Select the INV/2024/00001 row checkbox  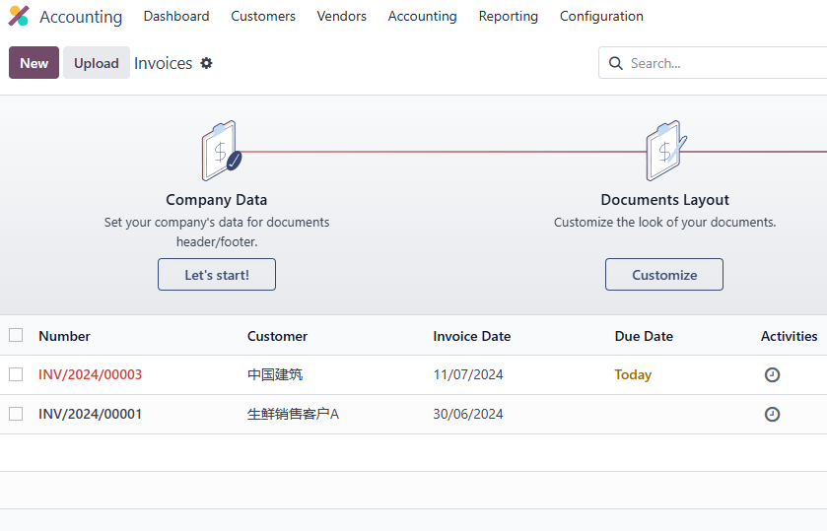pos(16,414)
